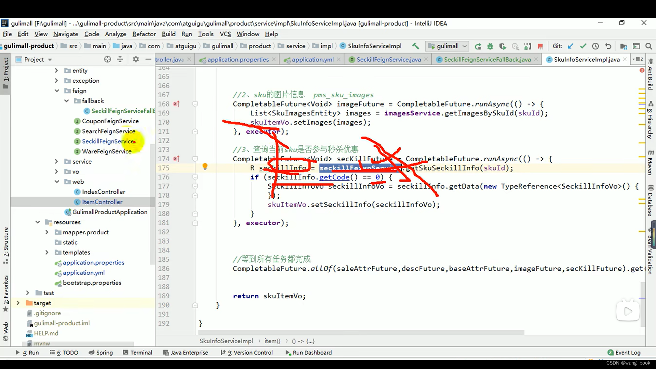The height and width of the screenshot is (369, 656).
Task: Click the Build project hammer icon
Action: (415, 46)
